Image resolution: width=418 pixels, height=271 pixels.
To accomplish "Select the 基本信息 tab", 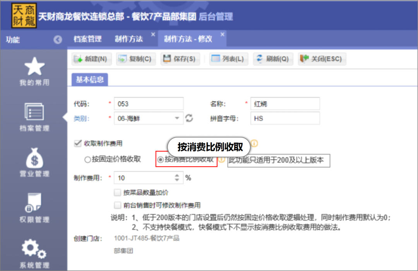I will coord(90,79).
